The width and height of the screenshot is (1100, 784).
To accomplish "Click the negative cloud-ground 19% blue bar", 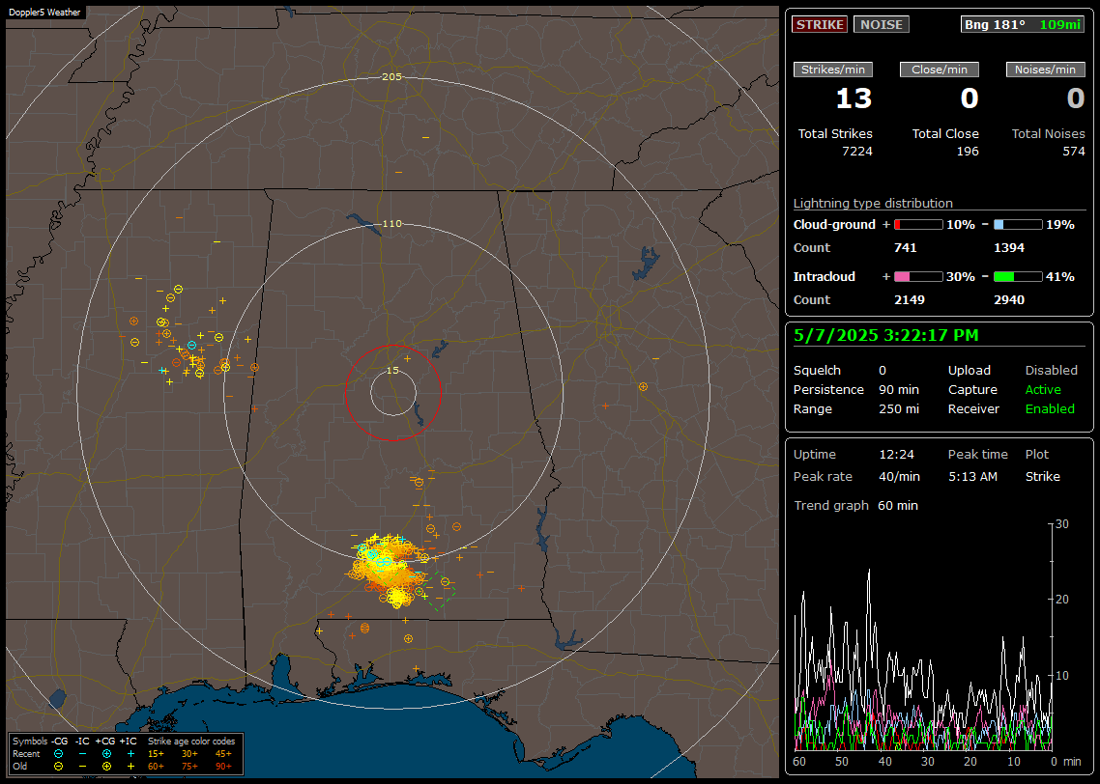I will tap(1018, 225).
